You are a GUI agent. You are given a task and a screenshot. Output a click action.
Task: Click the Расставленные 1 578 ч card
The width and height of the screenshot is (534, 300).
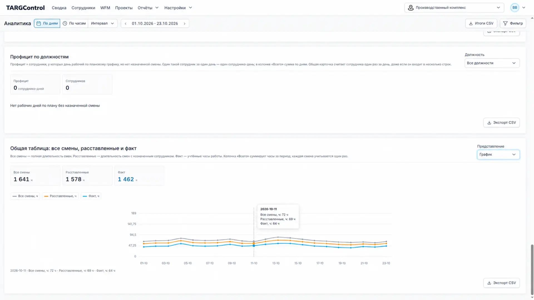coord(87,176)
